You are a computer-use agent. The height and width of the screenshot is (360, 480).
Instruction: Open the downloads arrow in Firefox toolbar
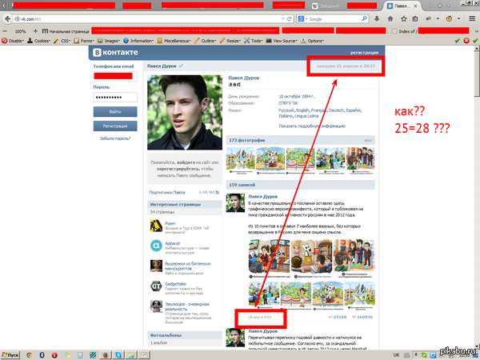[x=377, y=19]
